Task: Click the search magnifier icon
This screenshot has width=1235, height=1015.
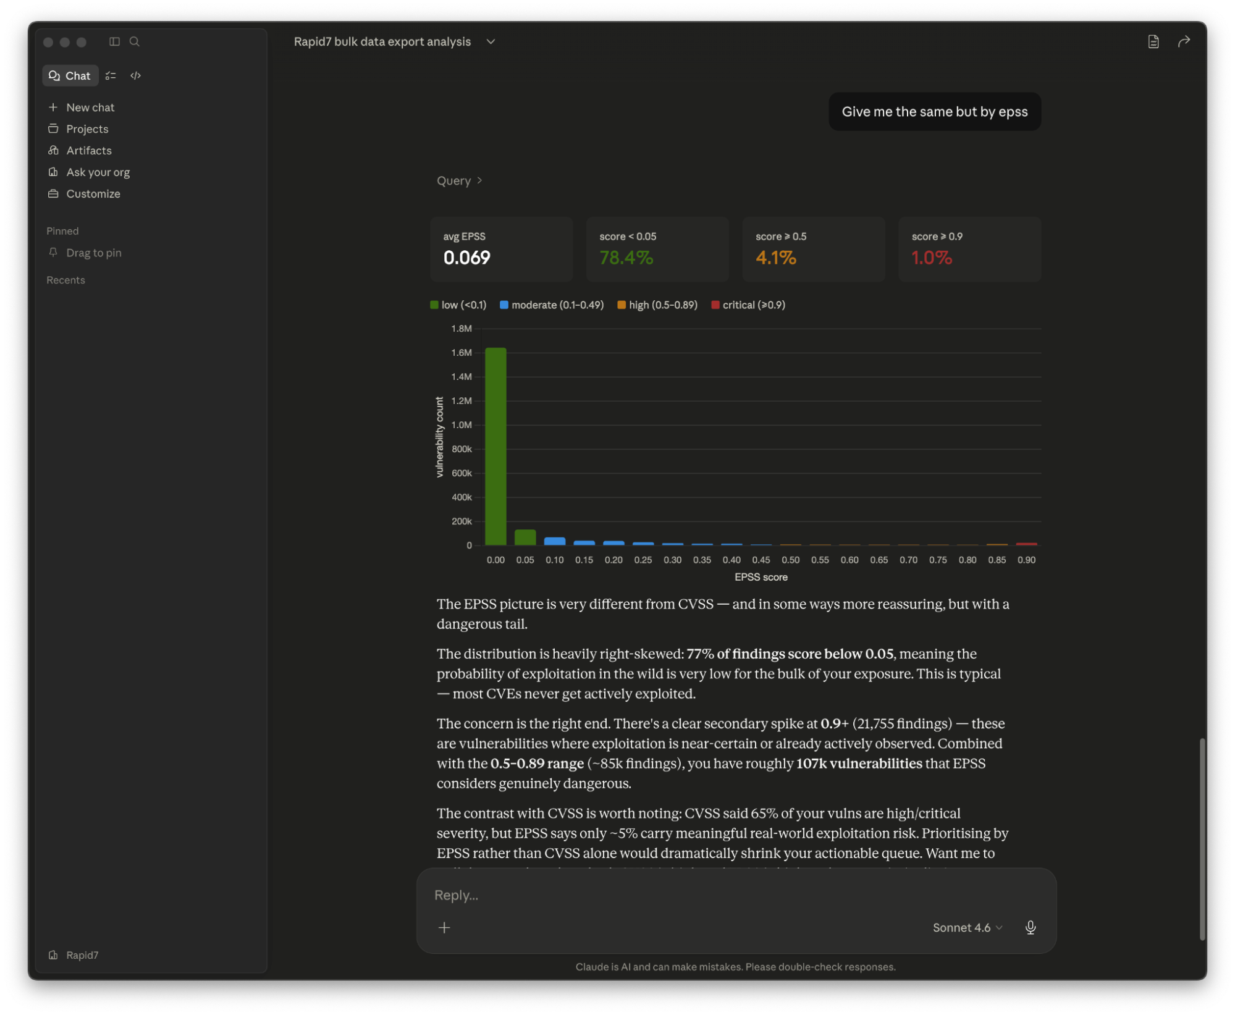Action: (x=134, y=41)
